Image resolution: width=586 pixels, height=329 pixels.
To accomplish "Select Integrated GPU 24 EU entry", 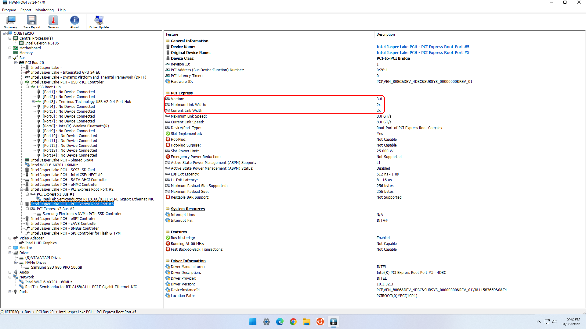I will click(66, 73).
